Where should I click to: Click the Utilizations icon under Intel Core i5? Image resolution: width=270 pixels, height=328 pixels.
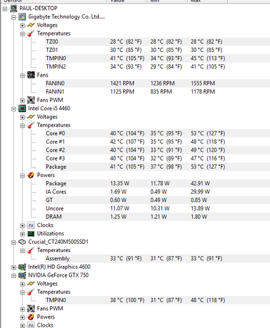(31, 234)
